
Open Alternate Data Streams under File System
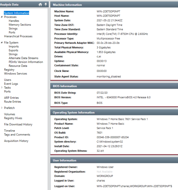pyautogui.click(x=23, y=58)
